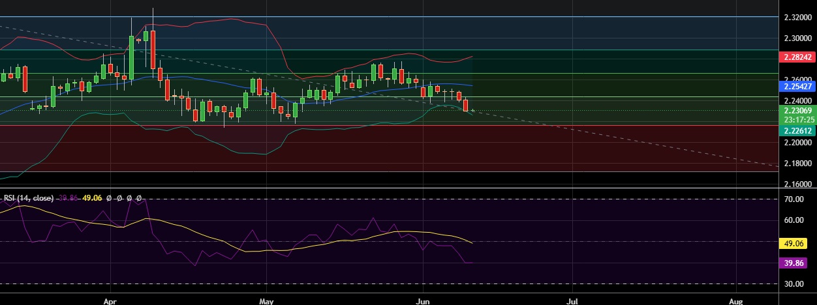Click the blue 2.25427 basis price label
This screenshot has height=305, width=817.
(798, 85)
